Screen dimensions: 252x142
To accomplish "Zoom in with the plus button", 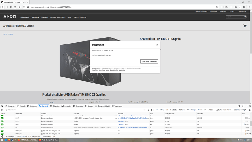I will coord(231,7).
